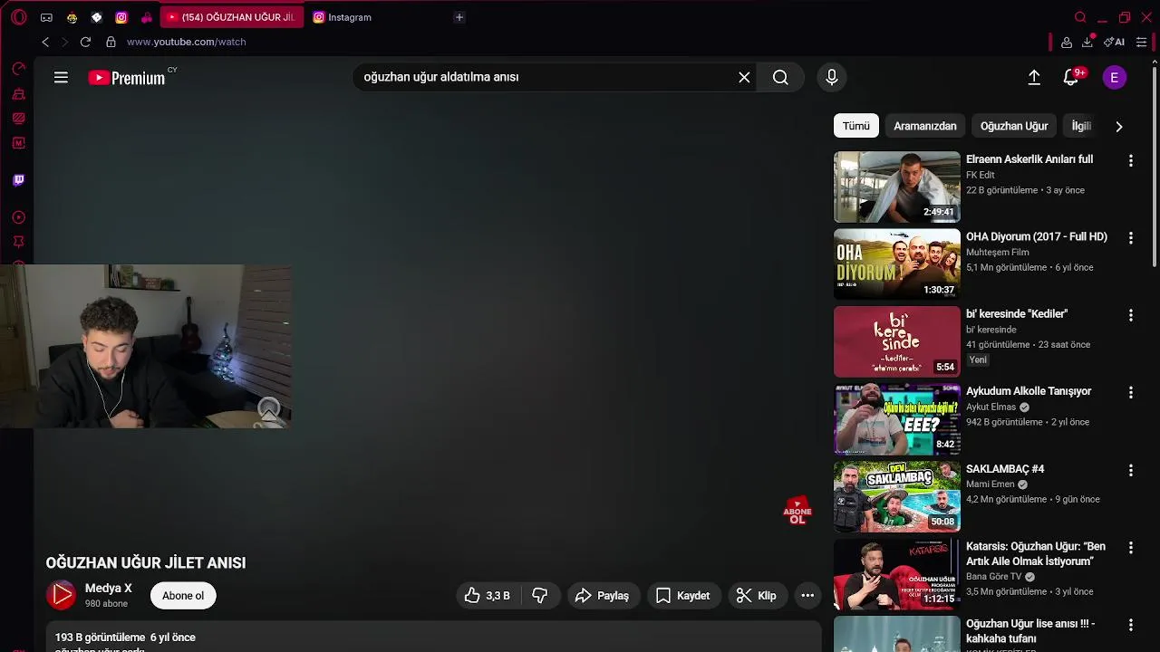This screenshot has height=652, width=1160.
Task: Open the Mami Emen channel name
Action: 990,484
